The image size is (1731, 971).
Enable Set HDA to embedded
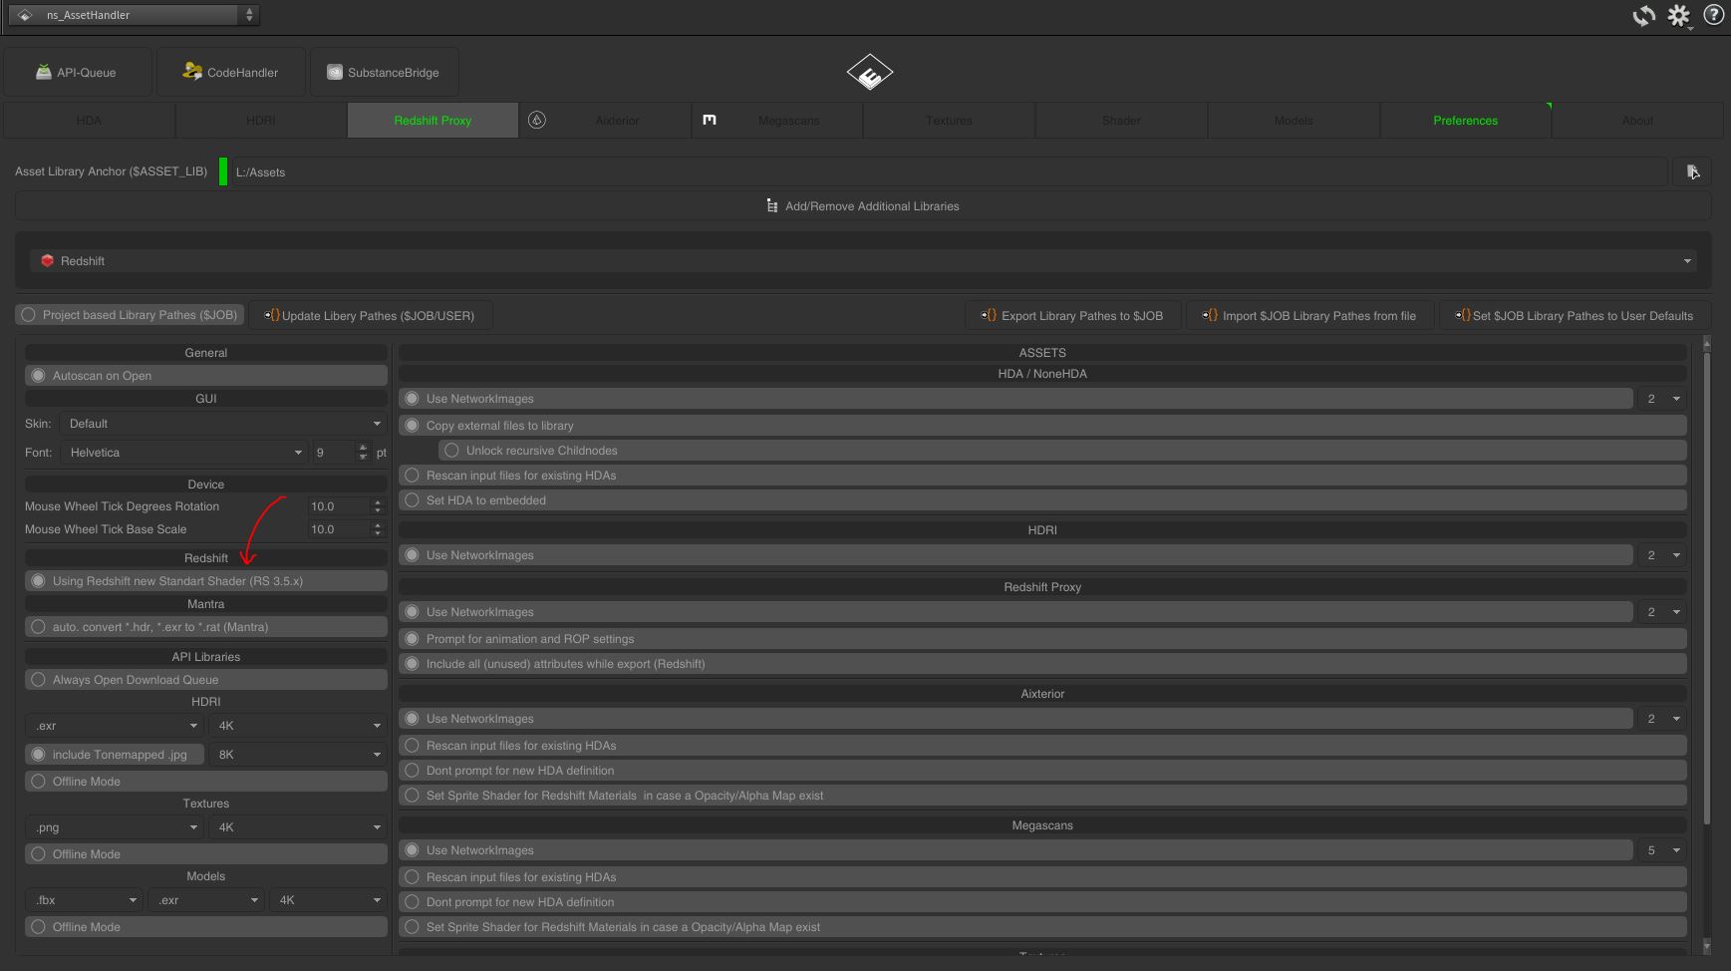pos(413,500)
